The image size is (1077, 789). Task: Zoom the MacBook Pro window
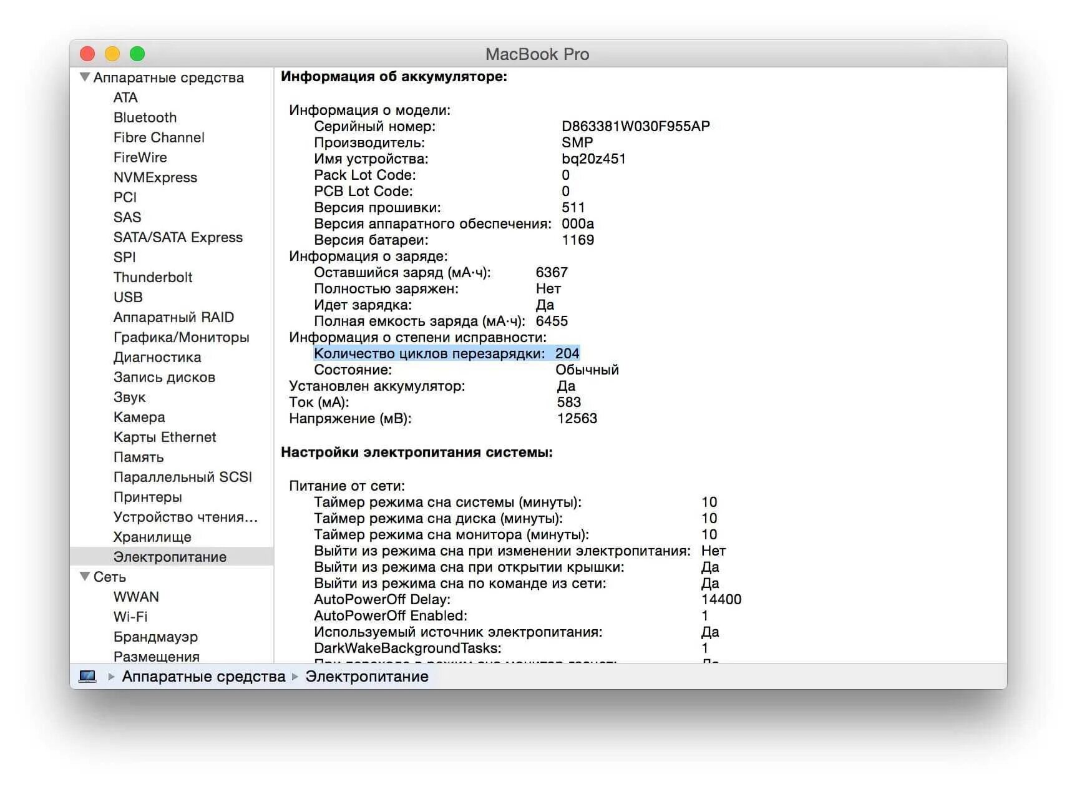click(x=137, y=54)
